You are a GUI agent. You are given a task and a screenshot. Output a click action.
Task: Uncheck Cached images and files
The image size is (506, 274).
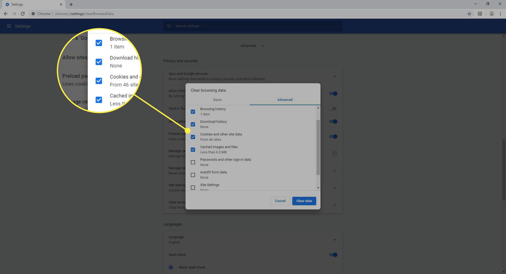click(x=193, y=150)
